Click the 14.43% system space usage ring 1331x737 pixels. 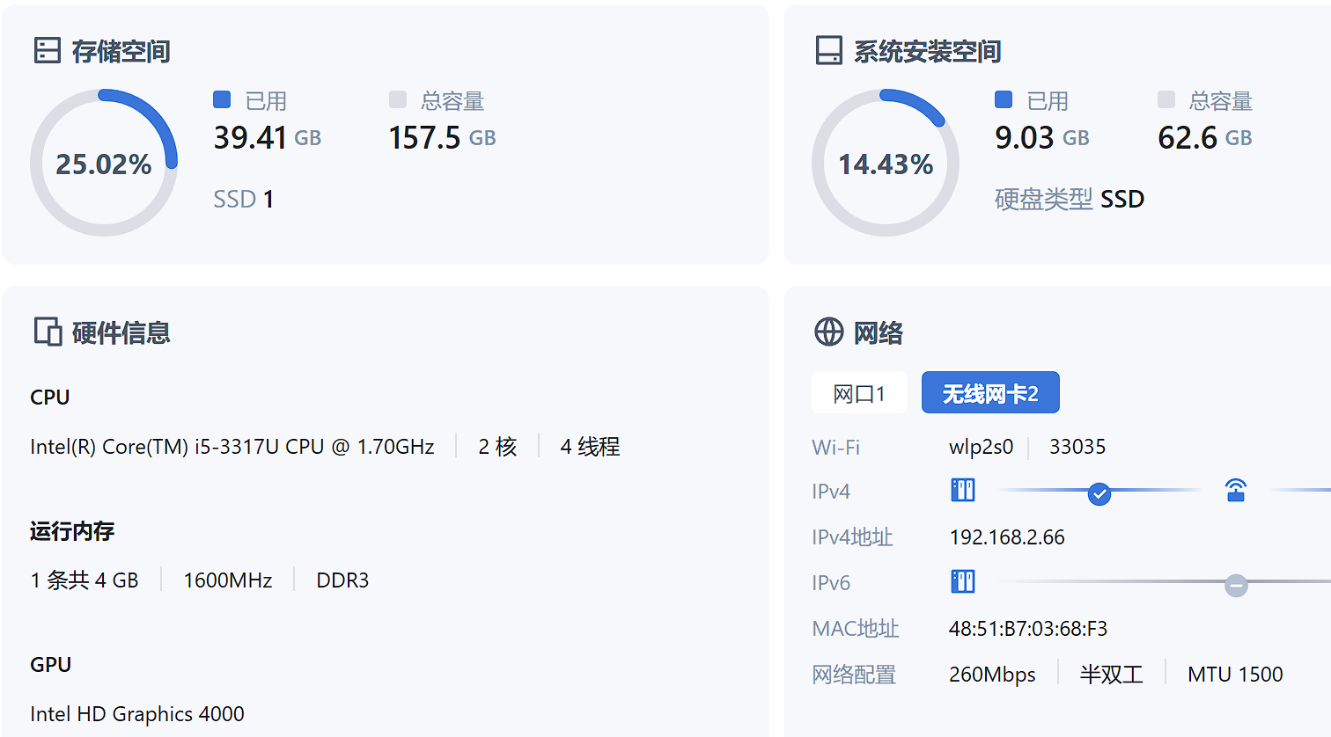(886, 163)
